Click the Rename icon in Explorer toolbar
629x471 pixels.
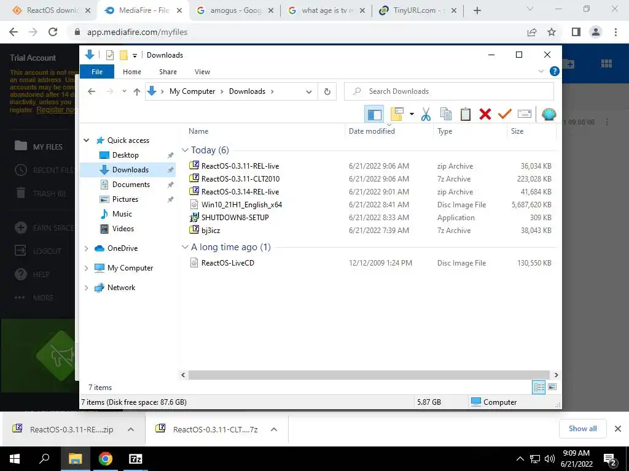tap(525, 114)
